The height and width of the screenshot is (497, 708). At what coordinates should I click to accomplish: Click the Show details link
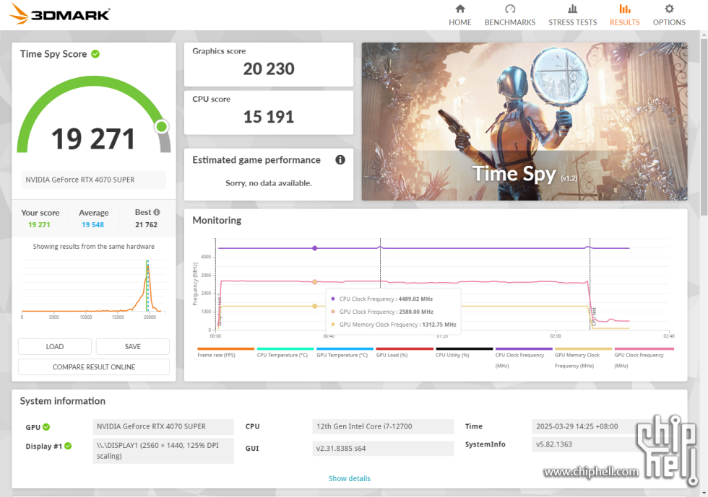[350, 478]
